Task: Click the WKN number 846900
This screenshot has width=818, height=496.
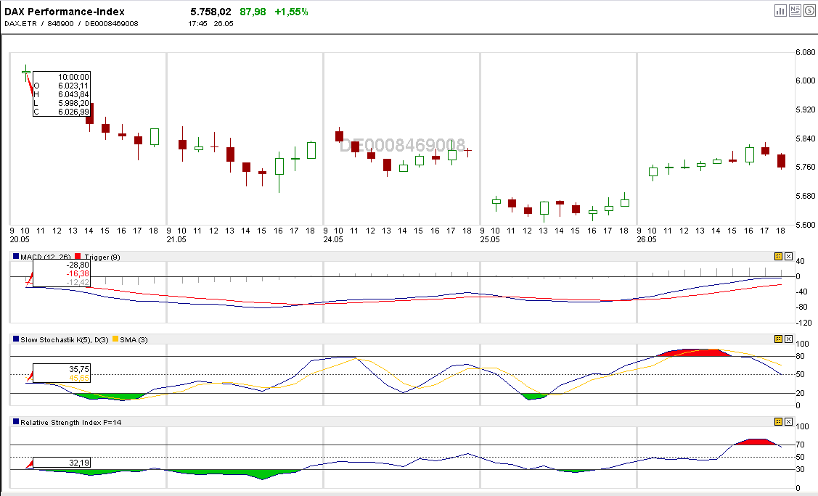Action: 60,23
